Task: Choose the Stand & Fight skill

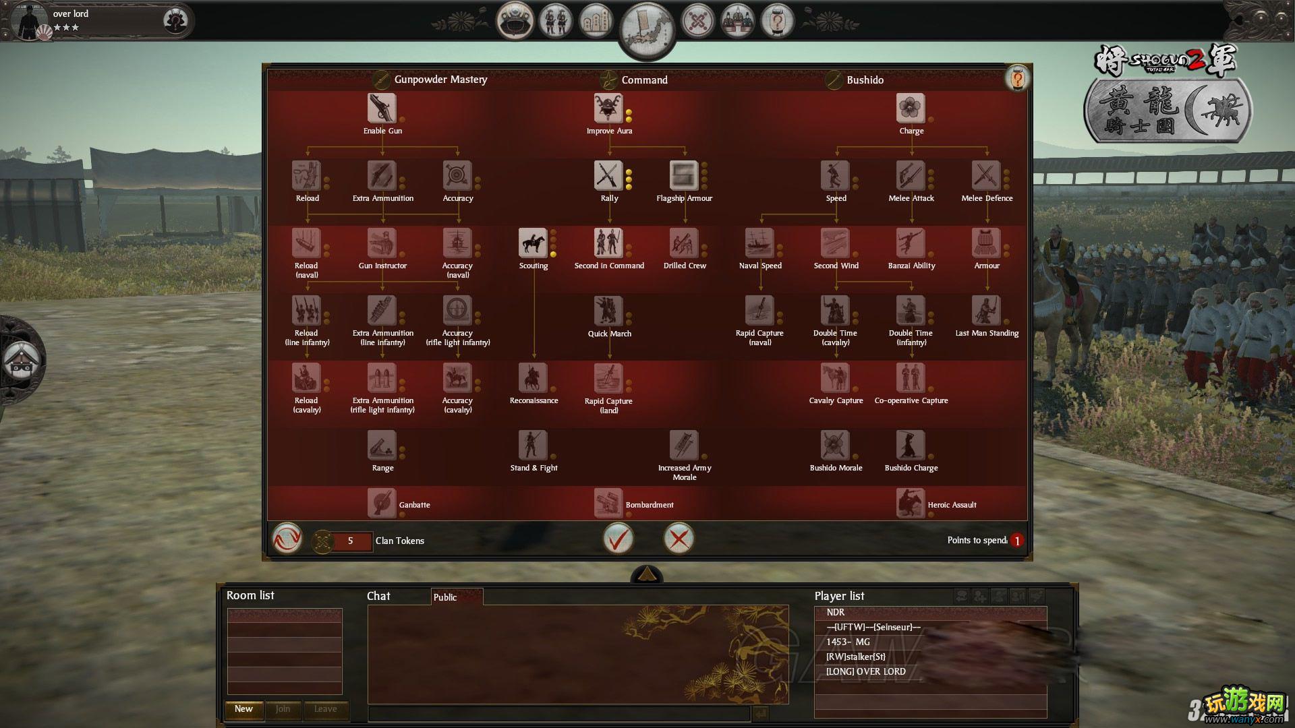Action: click(x=533, y=445)
